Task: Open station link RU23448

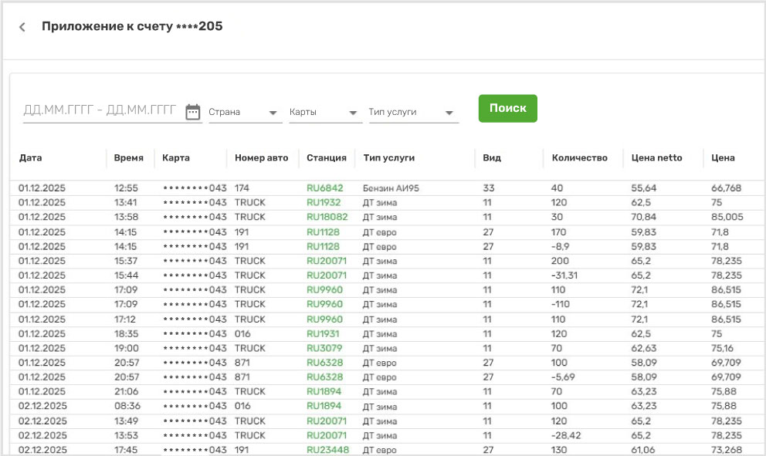Action: pos(327,450)
